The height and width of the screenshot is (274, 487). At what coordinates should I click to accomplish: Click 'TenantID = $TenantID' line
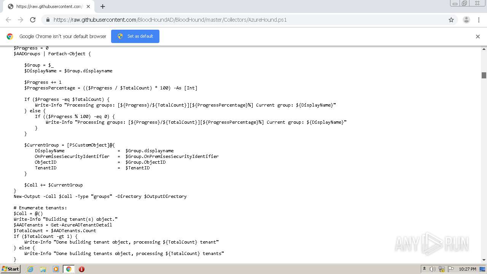pyautogui.click(x=92, y=168)
